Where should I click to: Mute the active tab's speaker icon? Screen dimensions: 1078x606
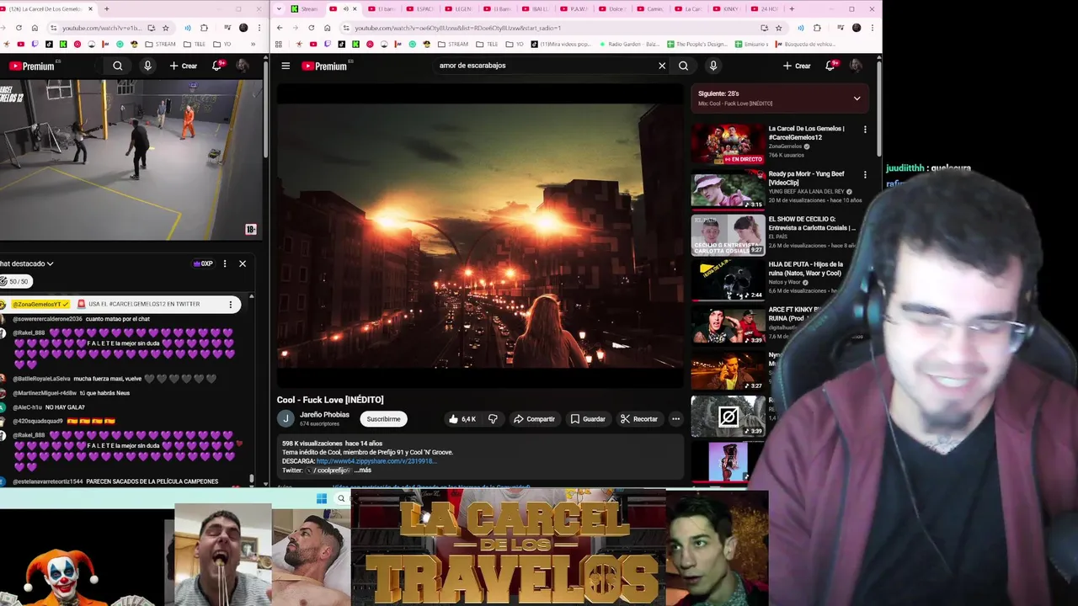(x=345, y=9)
